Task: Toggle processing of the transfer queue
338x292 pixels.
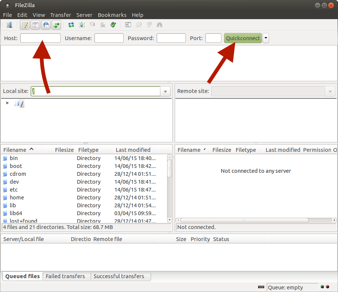Action: [x=82, y=25]
